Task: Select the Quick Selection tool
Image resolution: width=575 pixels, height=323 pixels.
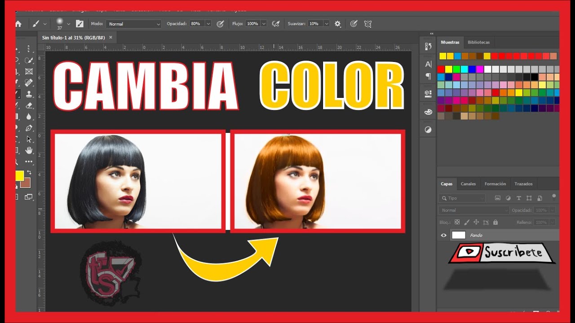Action: click(29, 60)
